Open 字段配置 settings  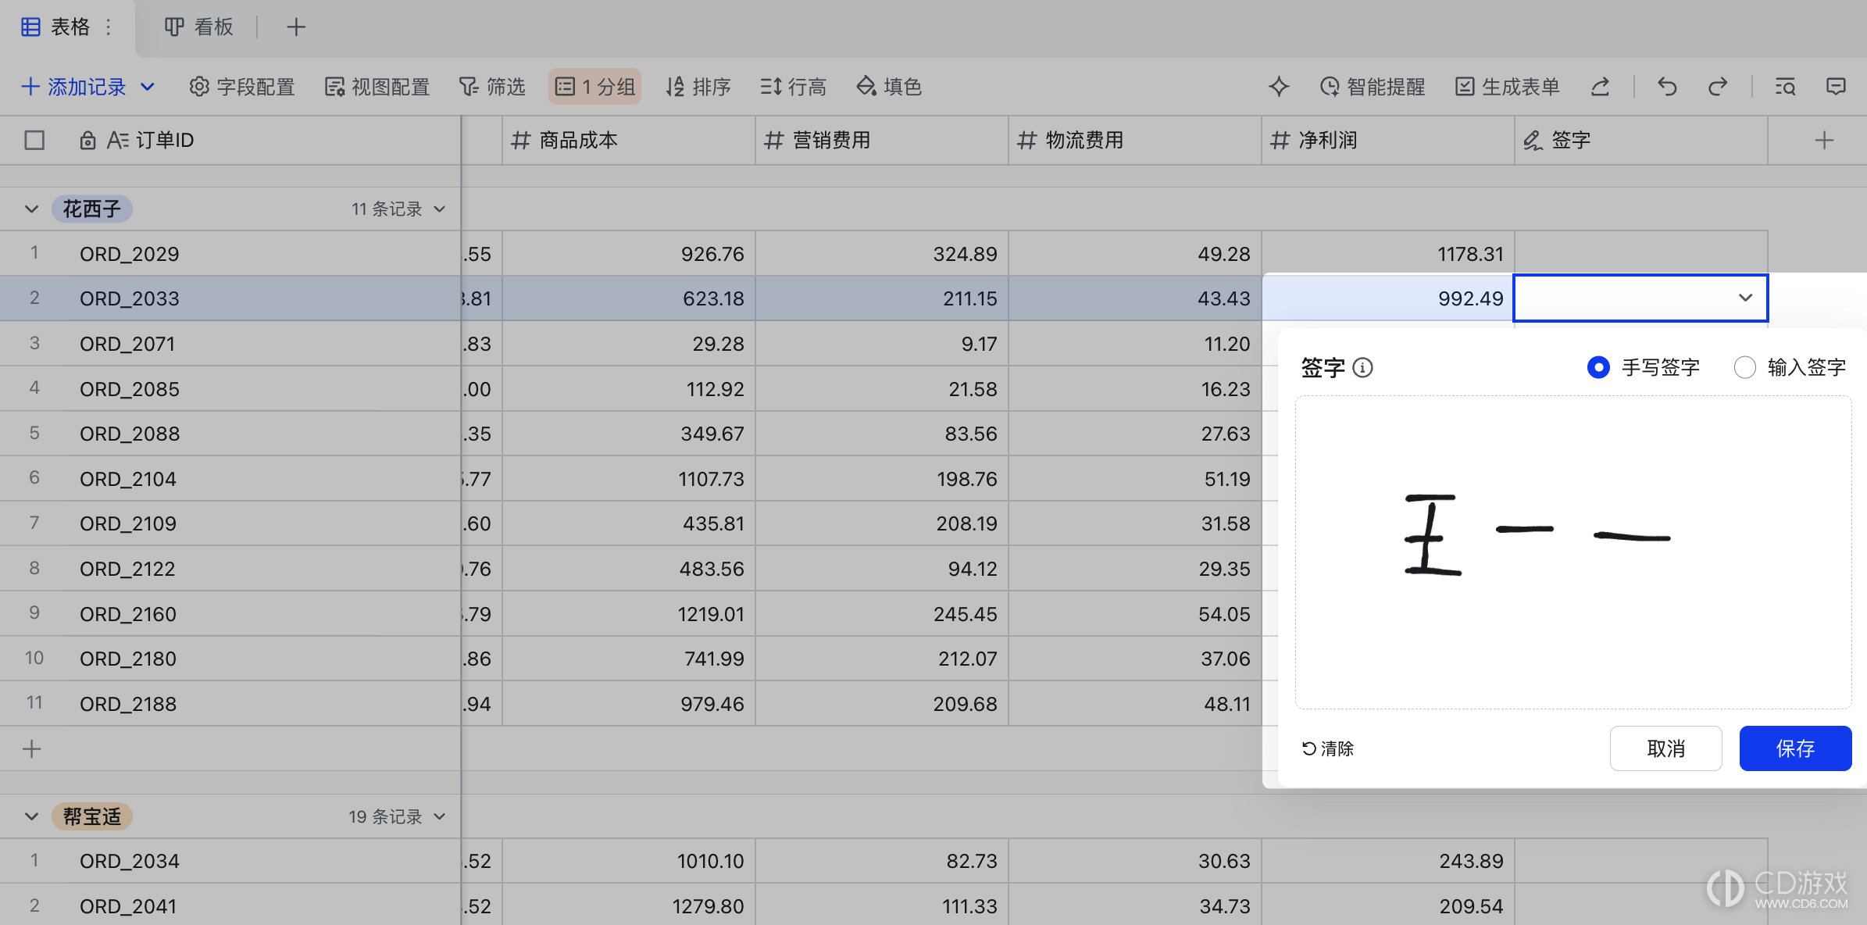242,87
